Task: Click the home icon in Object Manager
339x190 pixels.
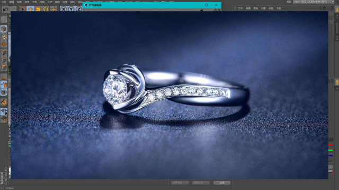Action: tap(324, 8)
